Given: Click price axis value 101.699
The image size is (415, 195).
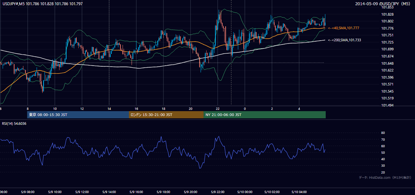Looking at the screenshot, I should point(387,49).
